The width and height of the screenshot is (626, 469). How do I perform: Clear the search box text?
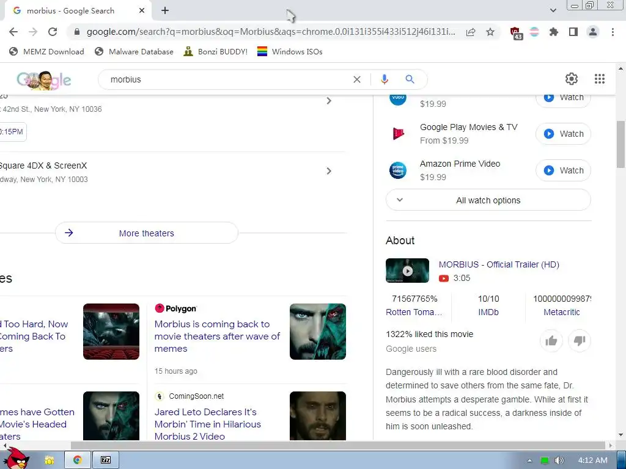pos(357,79)
